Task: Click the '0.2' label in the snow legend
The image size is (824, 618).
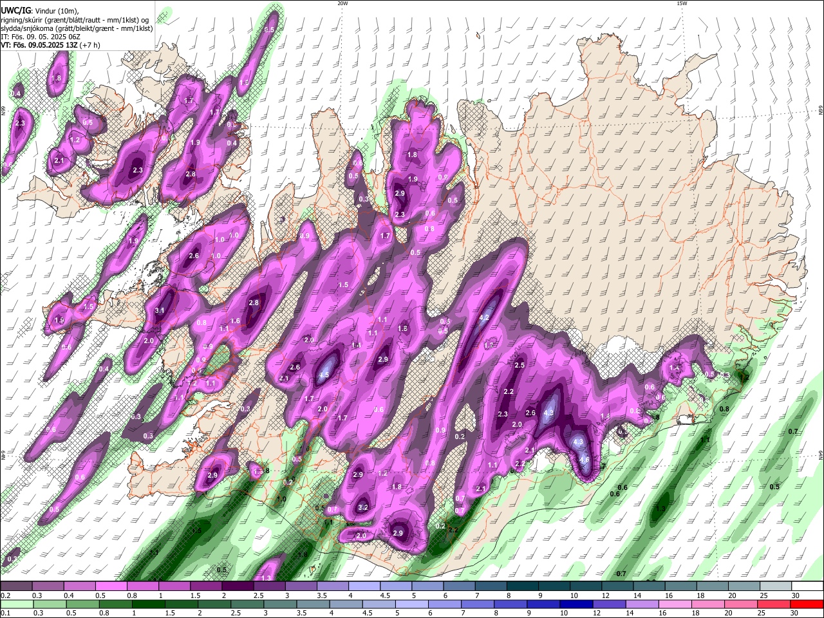Action: (x=6, y=595)
